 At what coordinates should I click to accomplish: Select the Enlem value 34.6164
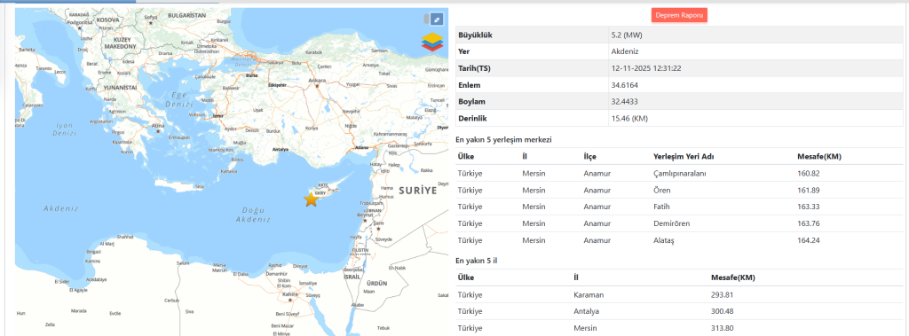626,85
